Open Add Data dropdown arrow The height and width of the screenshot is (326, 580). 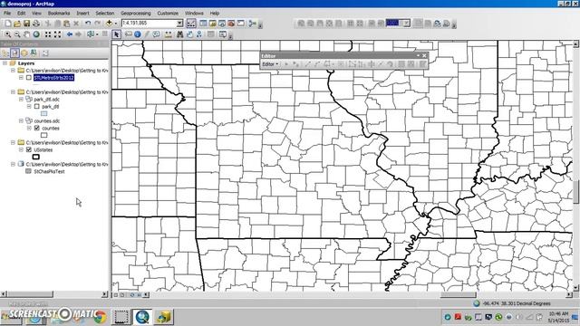coord(116,24)
